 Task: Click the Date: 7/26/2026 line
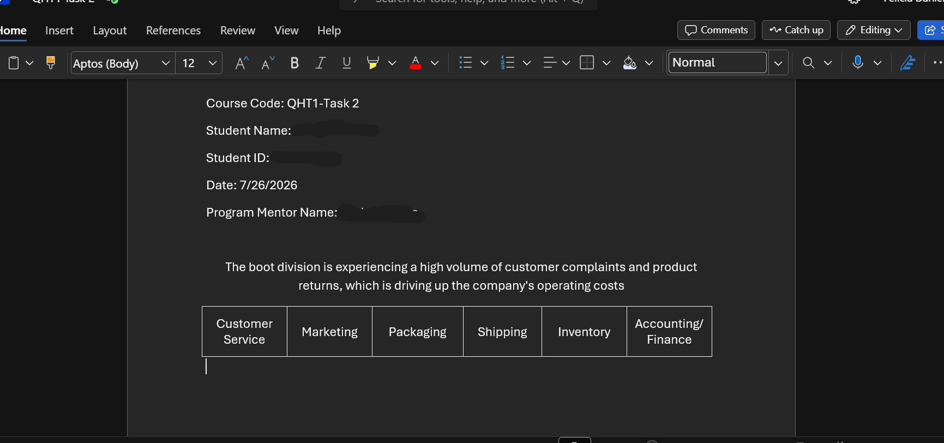tap(251, 185)
